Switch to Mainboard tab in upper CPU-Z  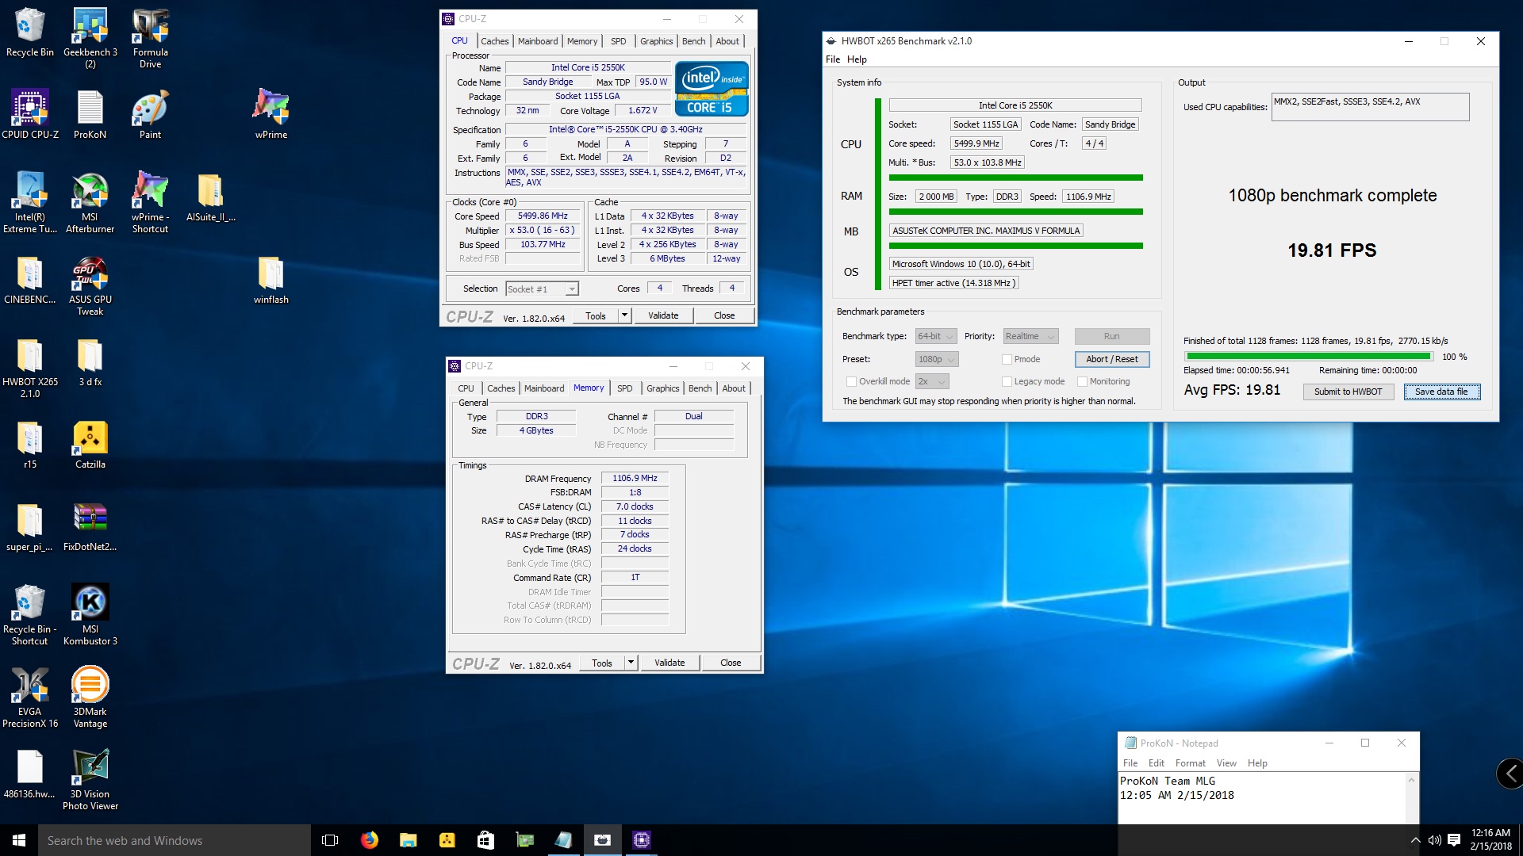pyautogui.click(x=538, y=41)
